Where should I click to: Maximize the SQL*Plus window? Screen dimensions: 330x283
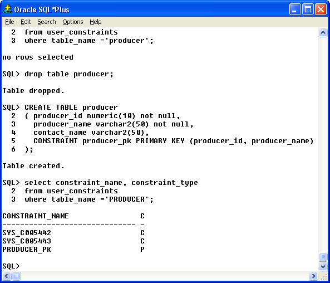[x=308, y=9]
